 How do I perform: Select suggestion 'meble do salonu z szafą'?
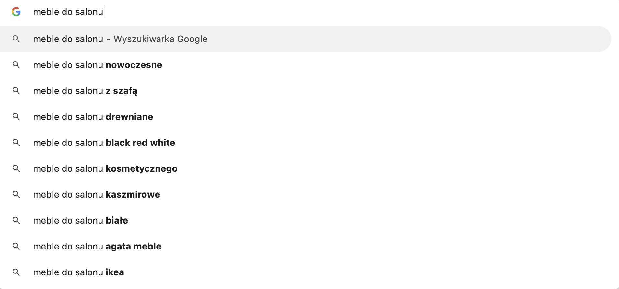[306, 91]
